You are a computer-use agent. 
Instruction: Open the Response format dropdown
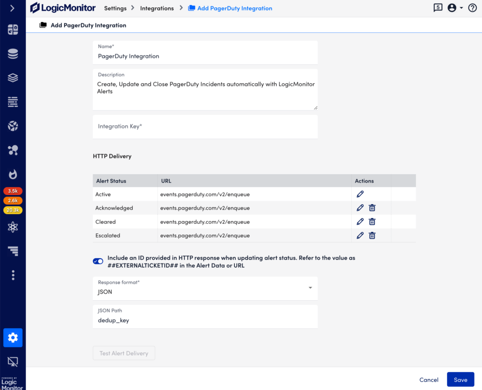pyautogui.click(x=310, y=288)
